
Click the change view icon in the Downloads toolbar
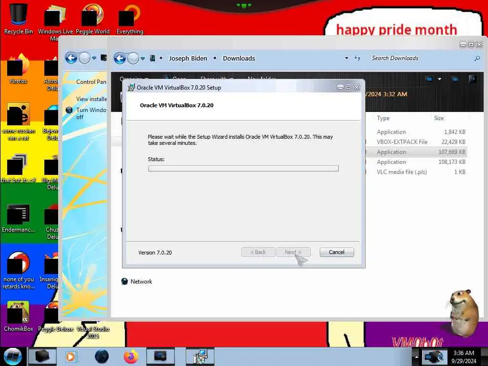(429, 79)
